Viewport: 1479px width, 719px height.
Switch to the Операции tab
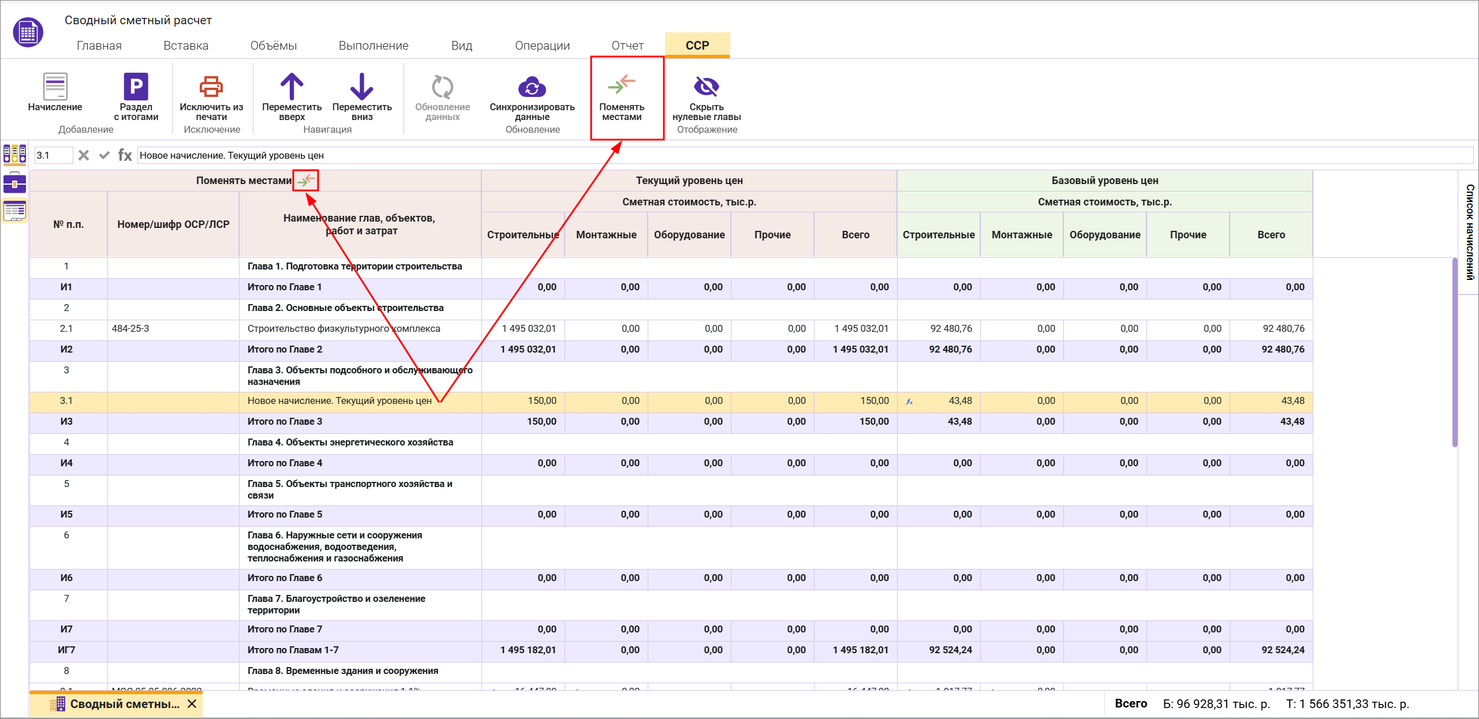point(541,46)
